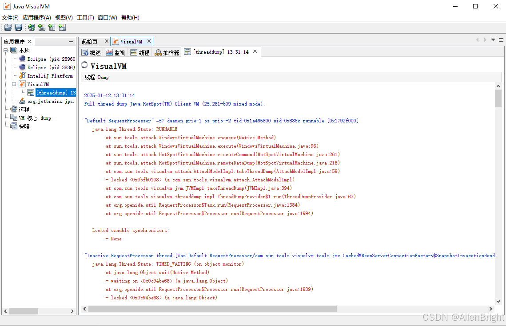Minimize the 应用程序 panel
Screen dimensions: 506x326
point(71,42)
